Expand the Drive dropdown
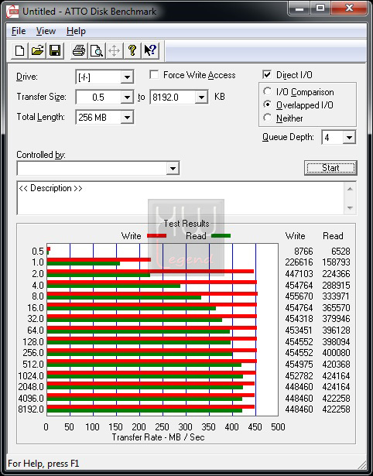 [127, 77]
